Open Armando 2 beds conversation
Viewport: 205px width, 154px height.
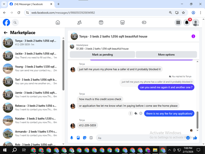(31, 133)
